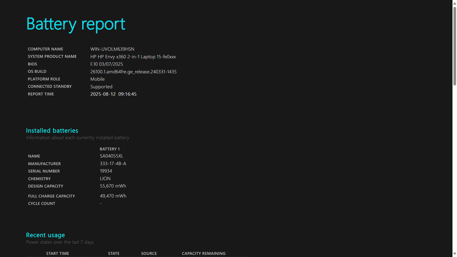Click BIOS value F.10 03/07/2025
The height and width of the screenshot is (257, 457).
(107, 64)
